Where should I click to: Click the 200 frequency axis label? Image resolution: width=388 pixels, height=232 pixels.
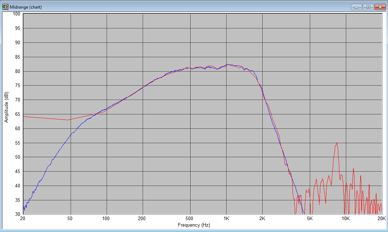142,219
